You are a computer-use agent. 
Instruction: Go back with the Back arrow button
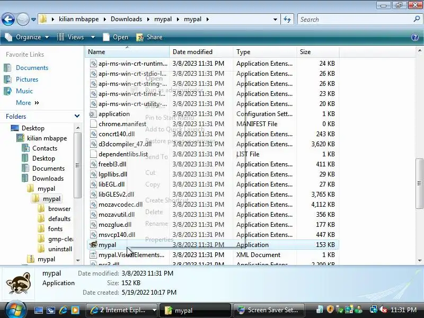coord(8,19)
